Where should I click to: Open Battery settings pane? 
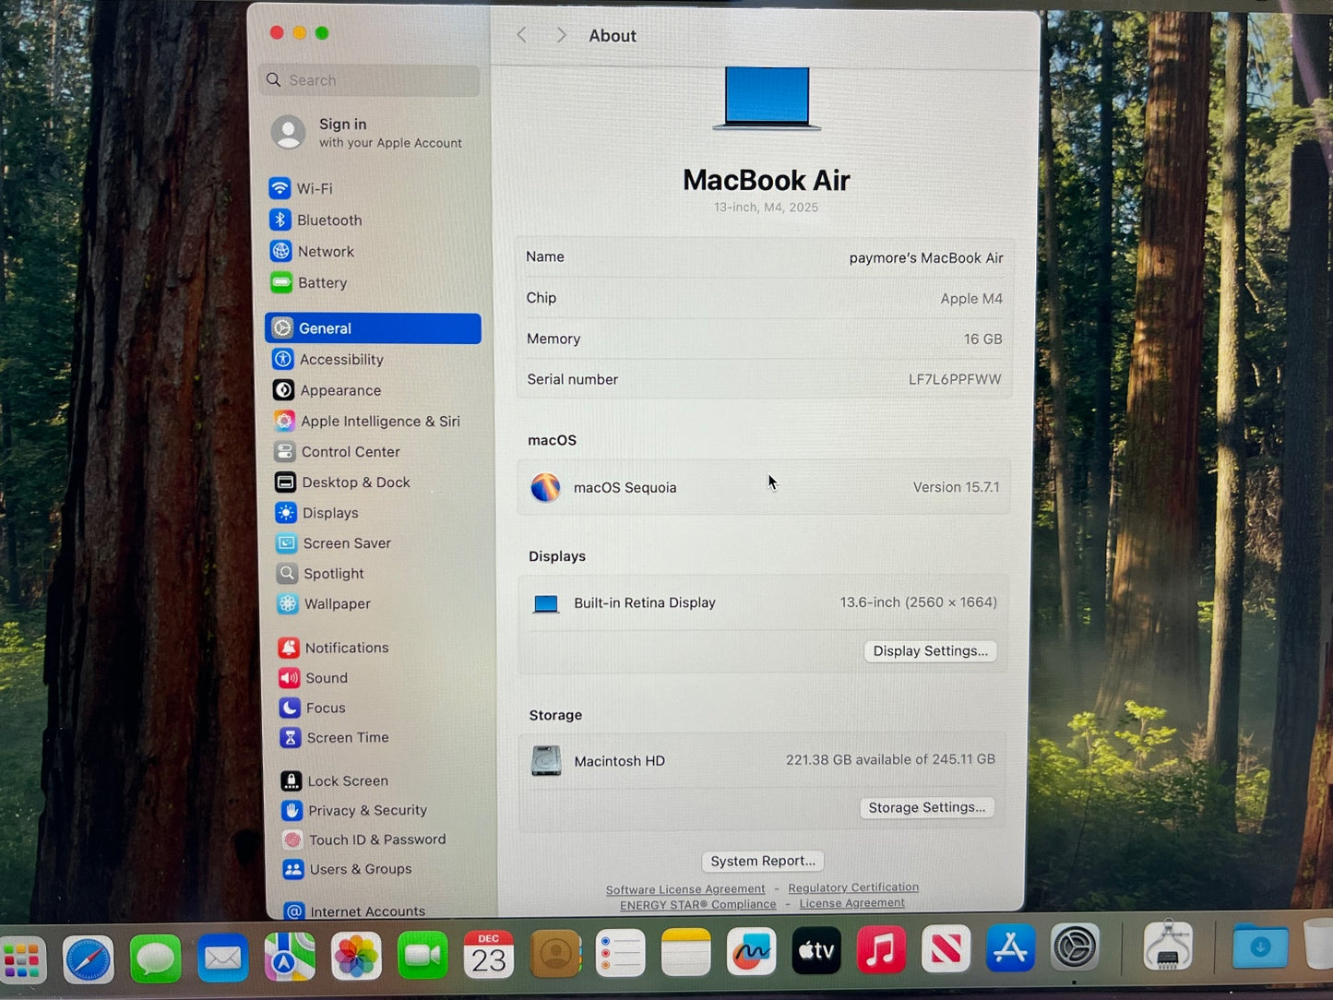click(322, 283)
